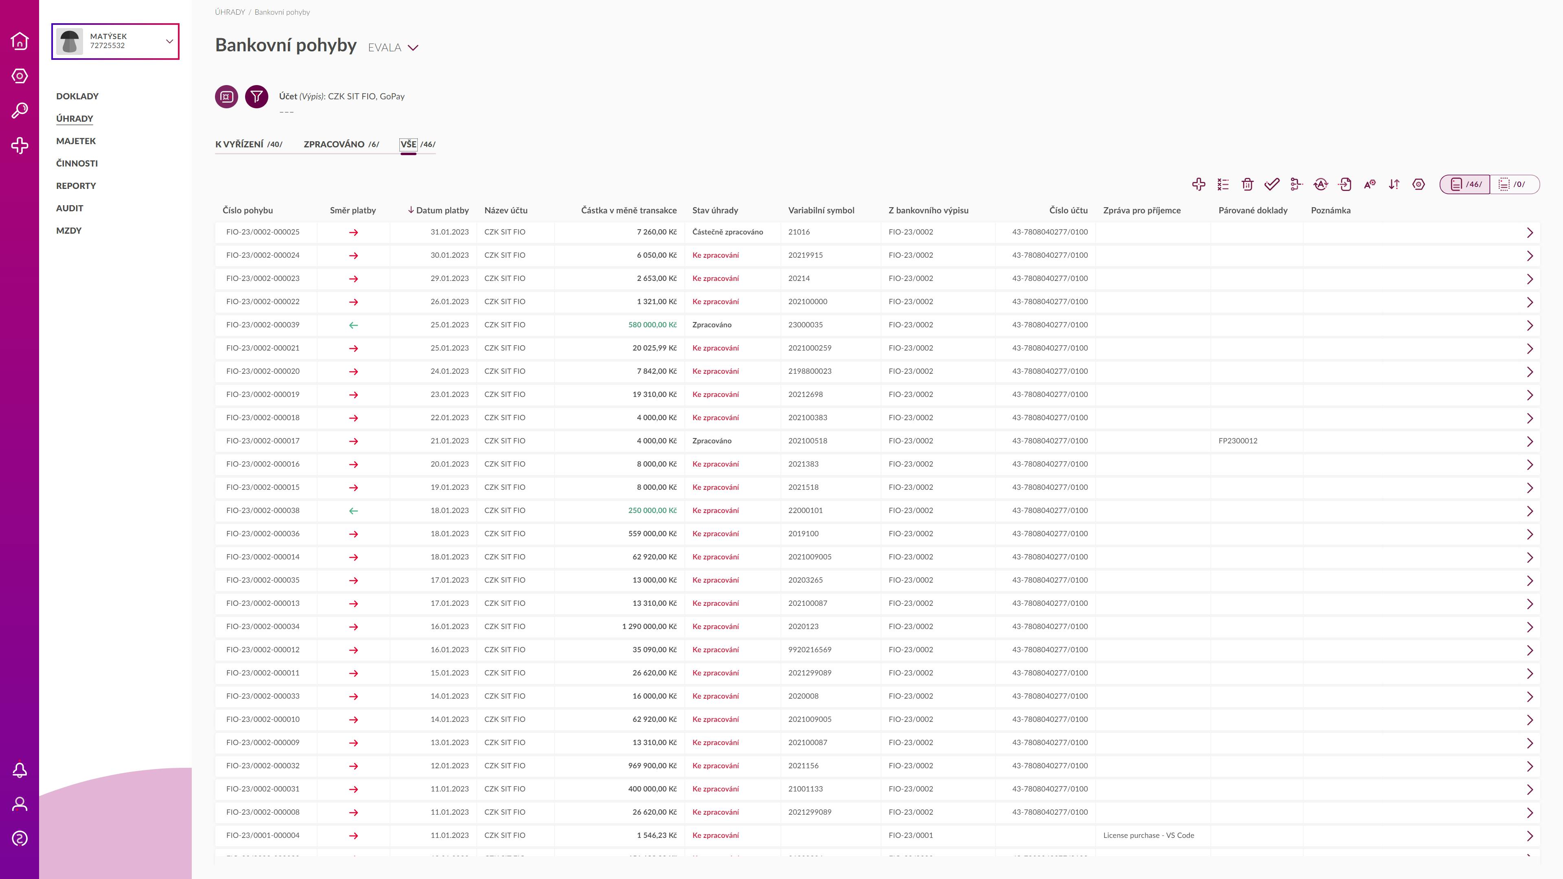1563x879 pixels.
Task: Sort by Variabilní symbol column header
Action: [821, 210]
